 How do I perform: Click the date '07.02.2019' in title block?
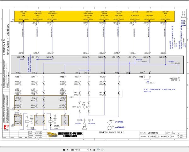click(38, 134)
